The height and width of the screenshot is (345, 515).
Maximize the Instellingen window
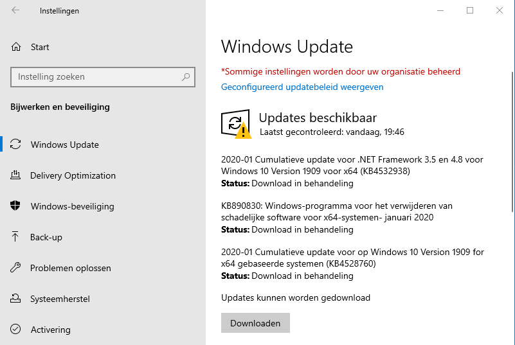coord(470,10)
